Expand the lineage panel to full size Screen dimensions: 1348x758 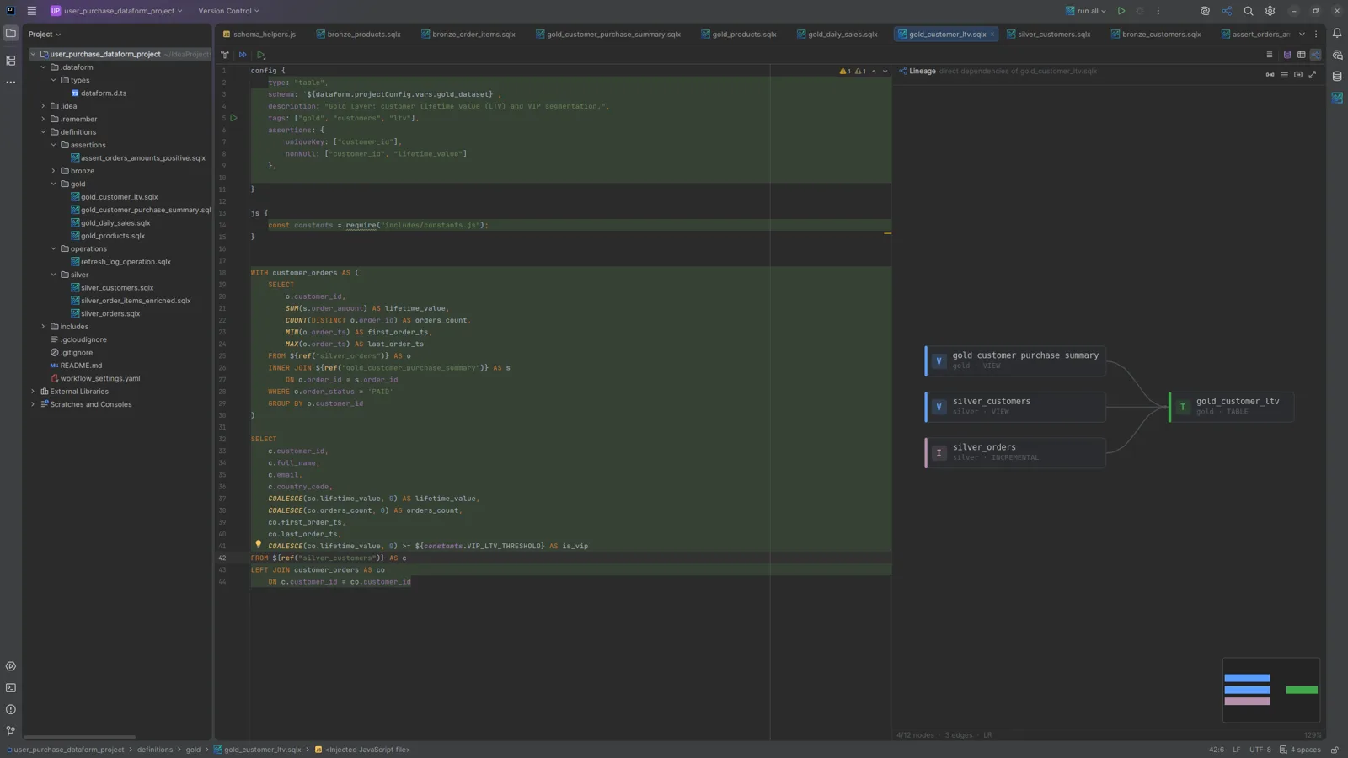[x=1313, y=74]
